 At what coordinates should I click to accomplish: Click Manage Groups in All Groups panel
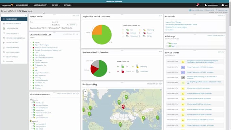212,36
